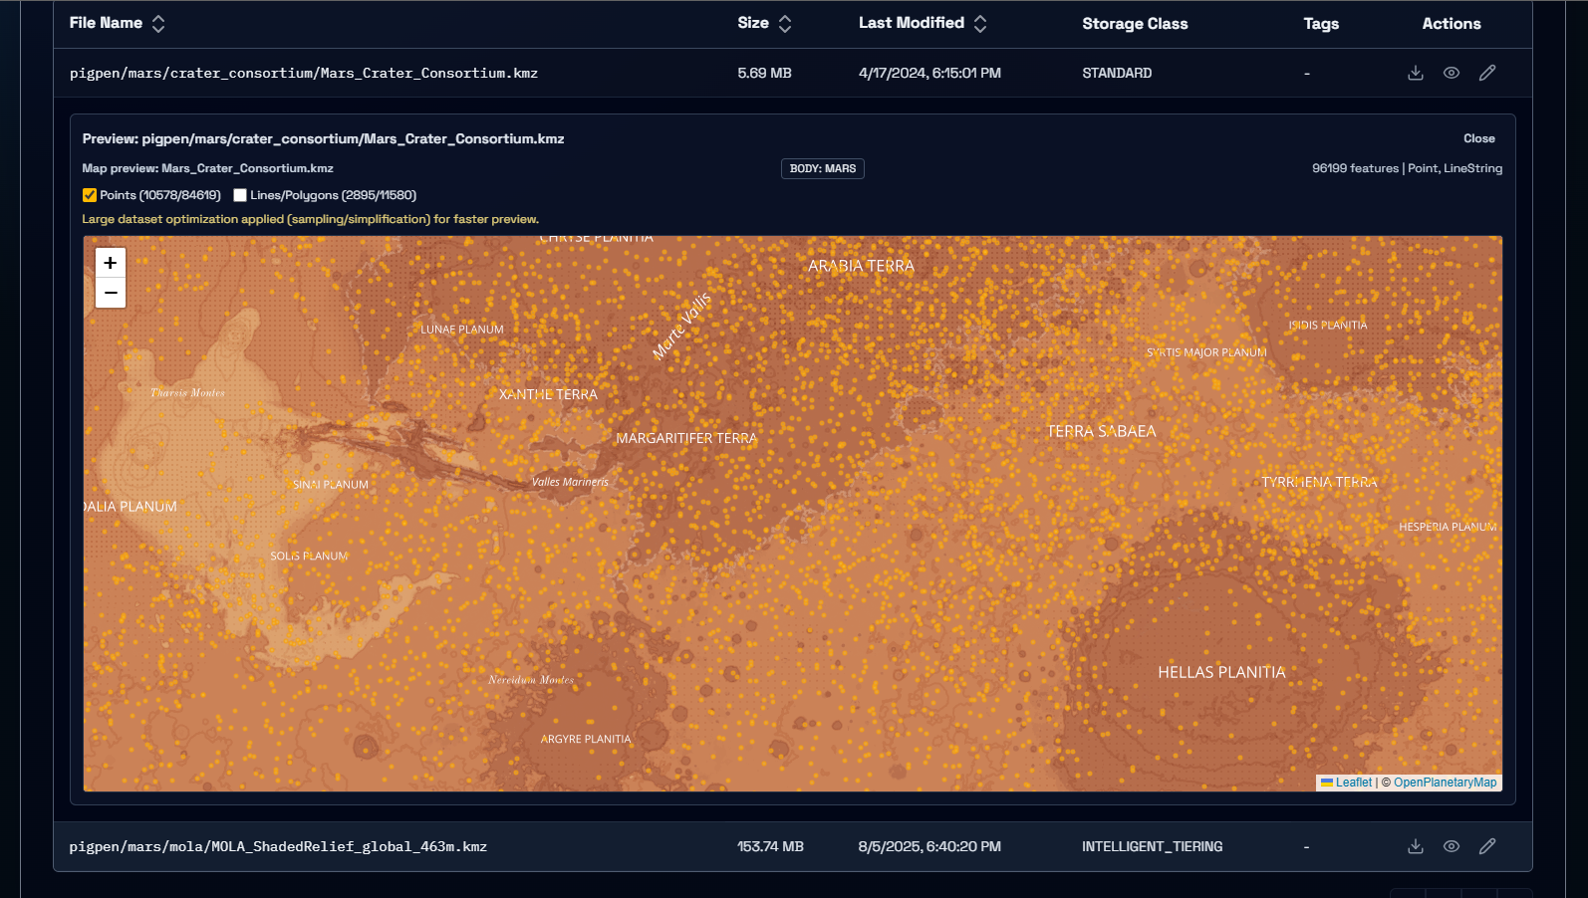This screenshot has height=898, width=1588.
Task: Click the Map preview file name label
Action: click(208, 168)
